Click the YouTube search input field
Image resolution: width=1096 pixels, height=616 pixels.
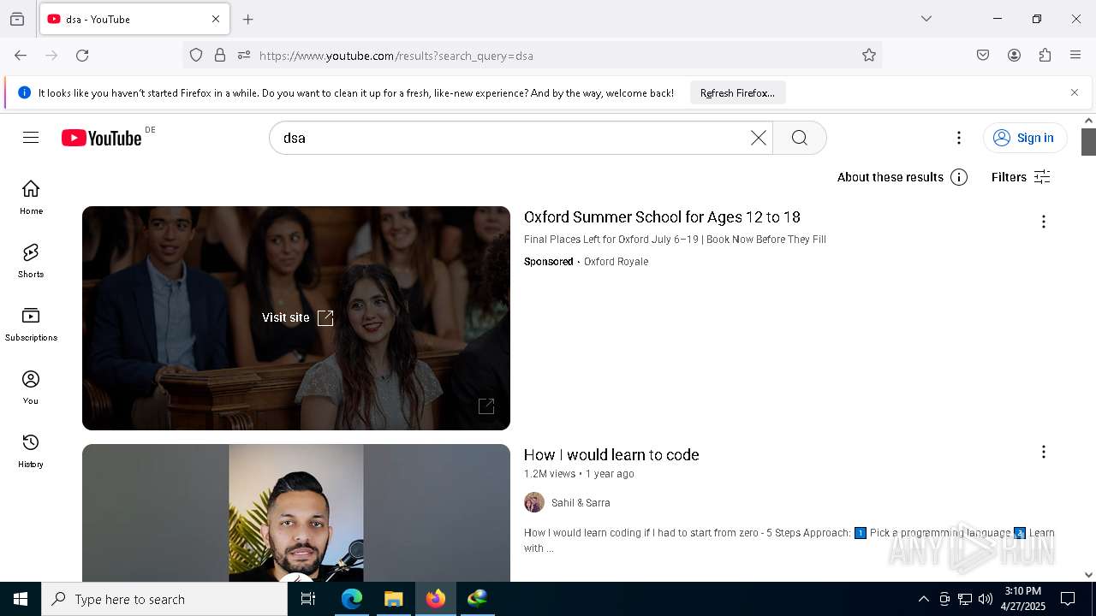click(514, 138)
